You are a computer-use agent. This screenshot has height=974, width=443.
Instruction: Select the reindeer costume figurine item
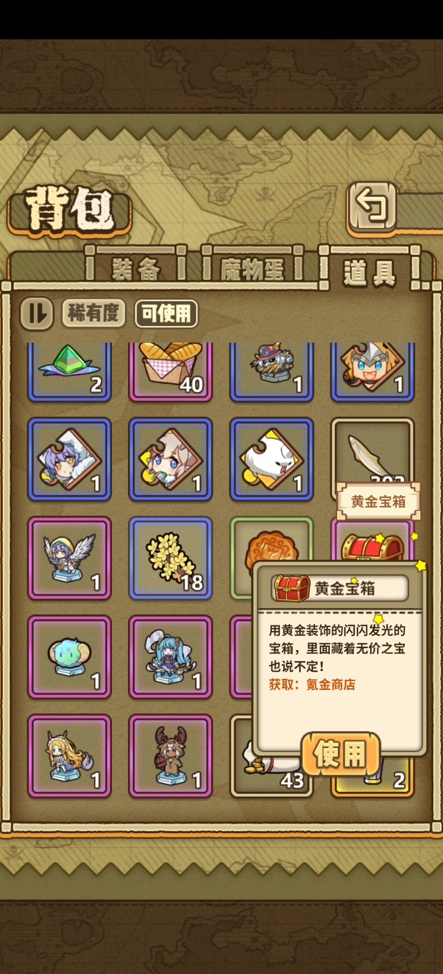(170, 756)
